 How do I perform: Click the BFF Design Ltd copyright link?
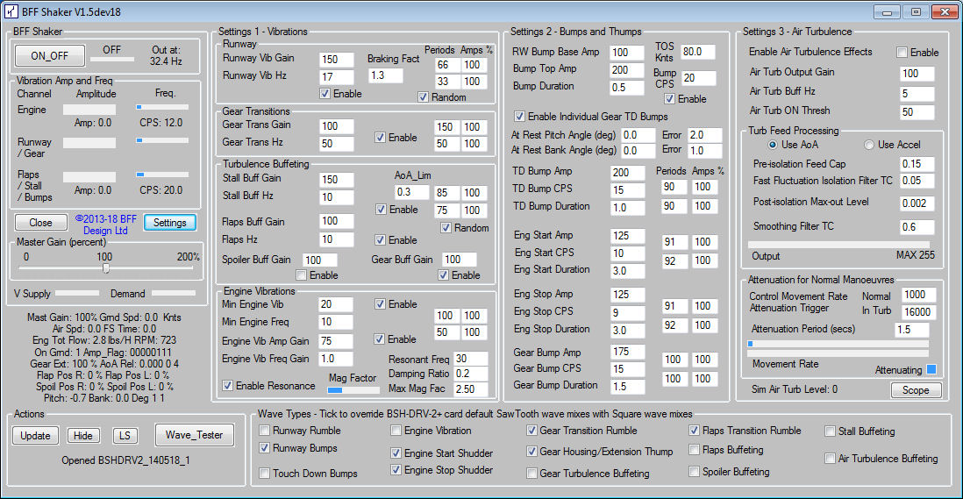pos(106,224)
